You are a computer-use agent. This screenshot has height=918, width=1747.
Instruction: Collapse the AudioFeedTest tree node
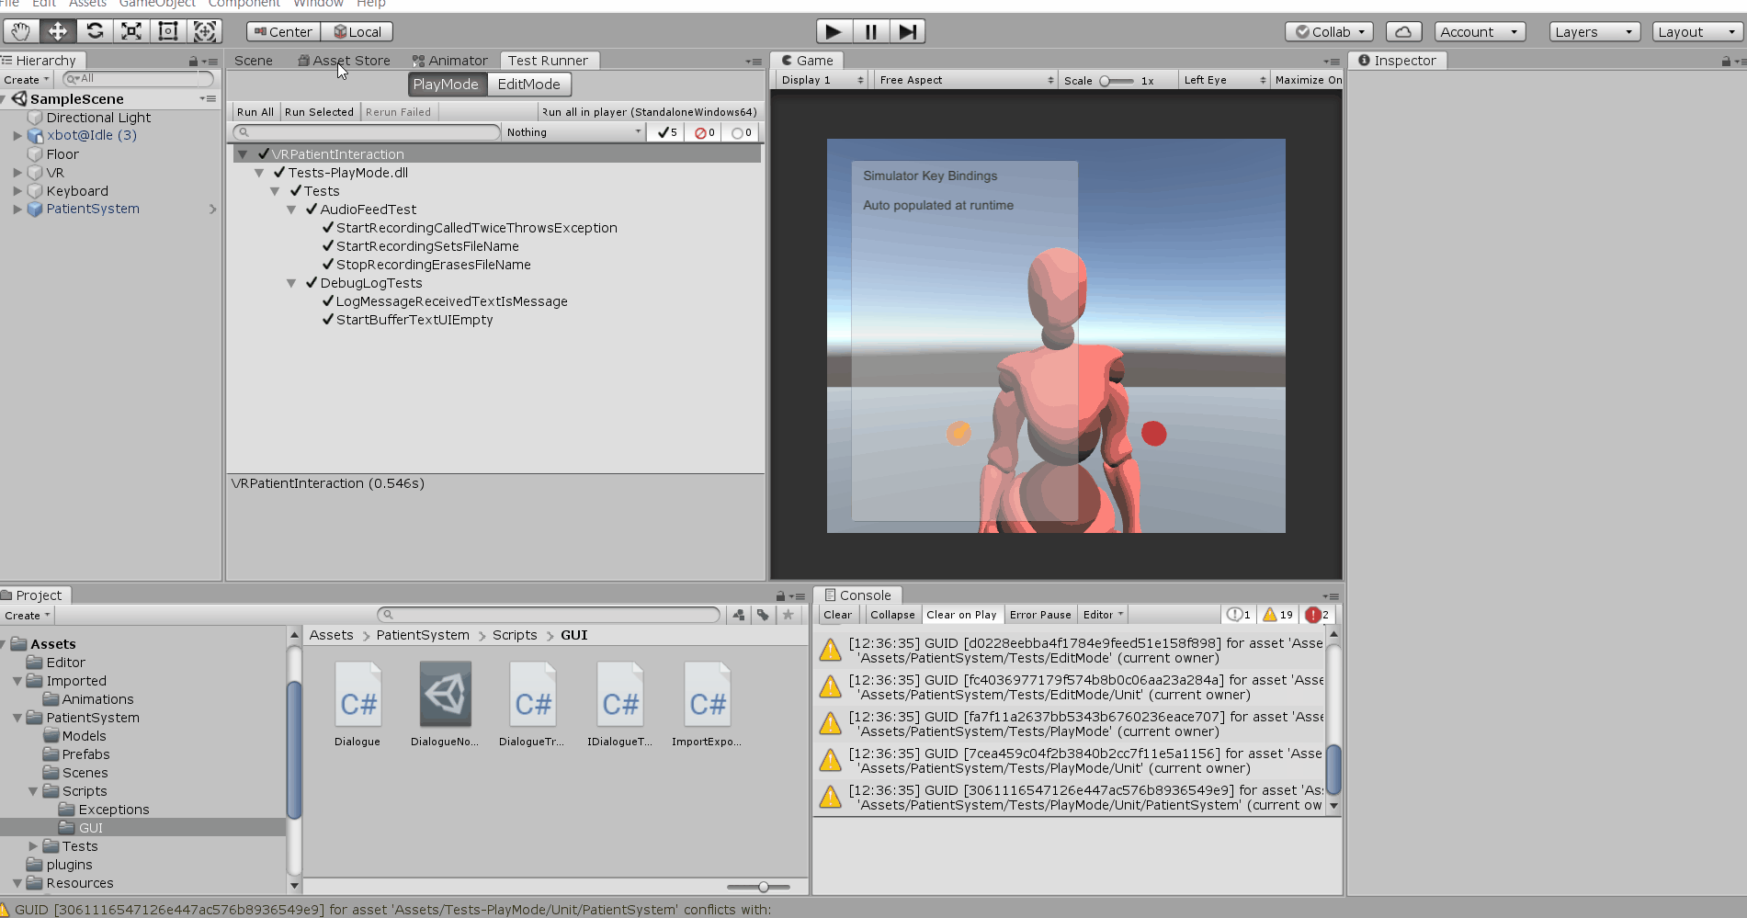coord(291,210)
